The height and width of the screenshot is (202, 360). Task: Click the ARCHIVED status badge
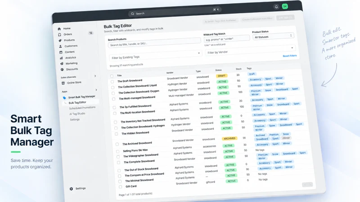pos(229,139)
